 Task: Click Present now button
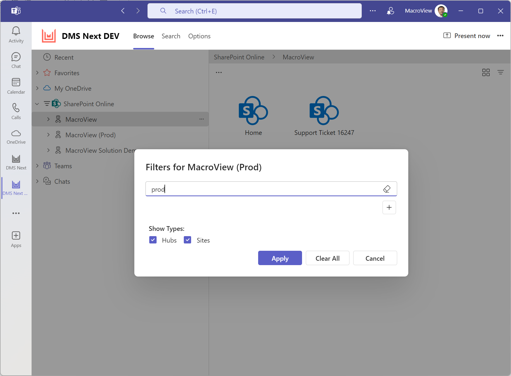467,36
